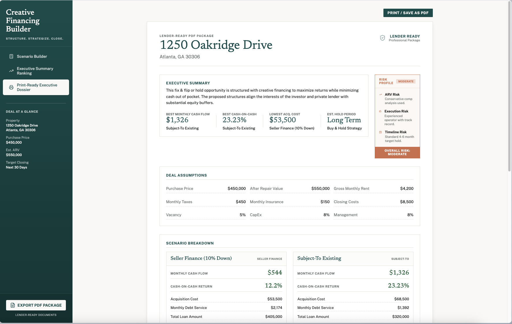Click the Moderate risk badge
The height and width of the screenshot is (324, 512).
coord(406,82)
